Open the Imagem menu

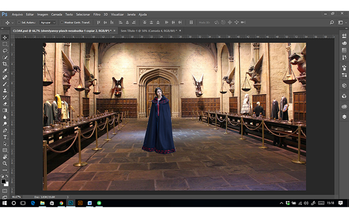click(x=43, y=14)
